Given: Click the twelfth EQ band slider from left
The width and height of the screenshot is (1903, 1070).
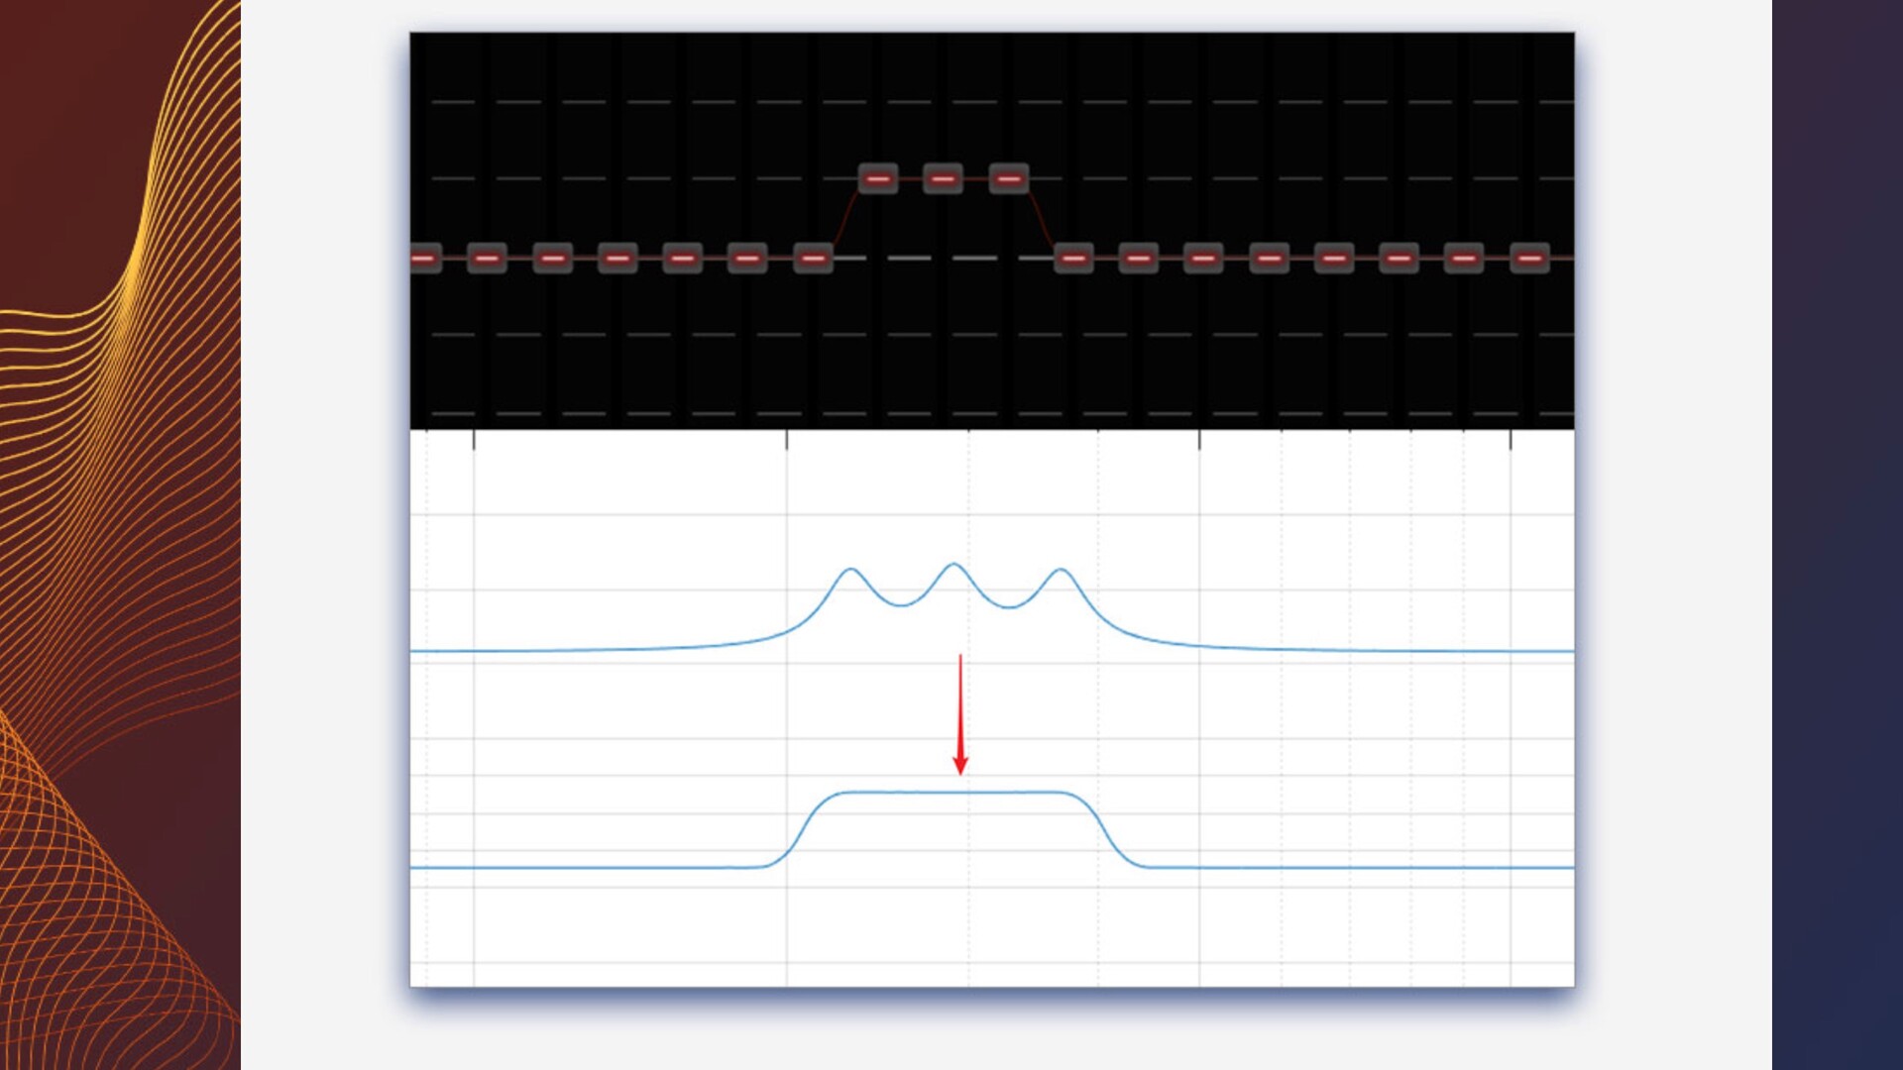Looking at the screenshot, I should pos(1138,259).
